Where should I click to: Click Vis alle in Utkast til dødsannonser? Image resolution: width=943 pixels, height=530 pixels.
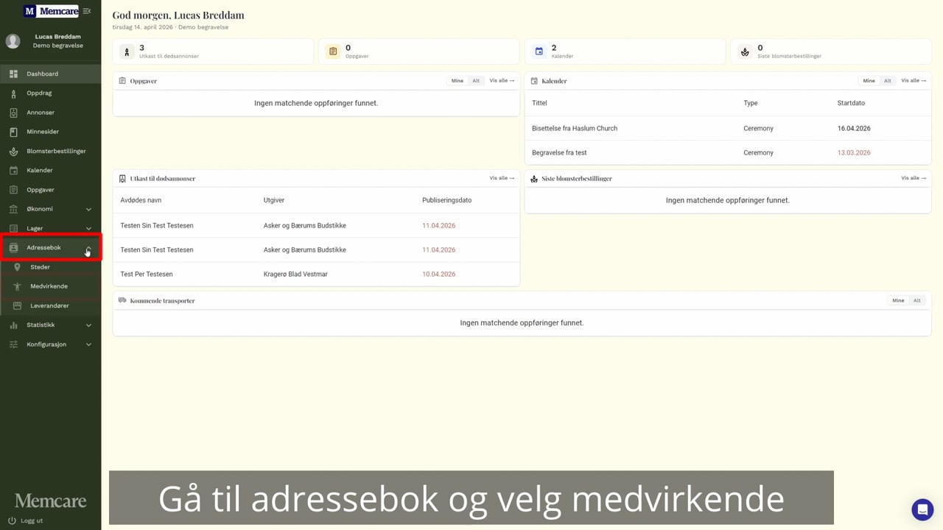[502, 178]
